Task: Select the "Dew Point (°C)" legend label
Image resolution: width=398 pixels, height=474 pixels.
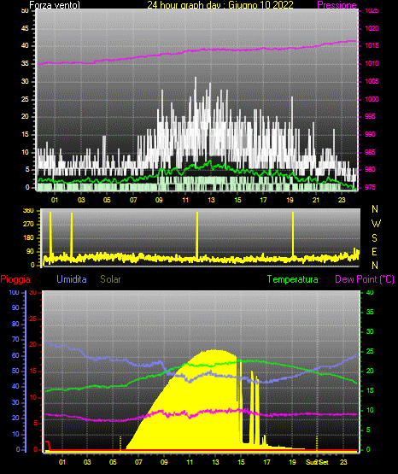Action: tap(365, 279)
